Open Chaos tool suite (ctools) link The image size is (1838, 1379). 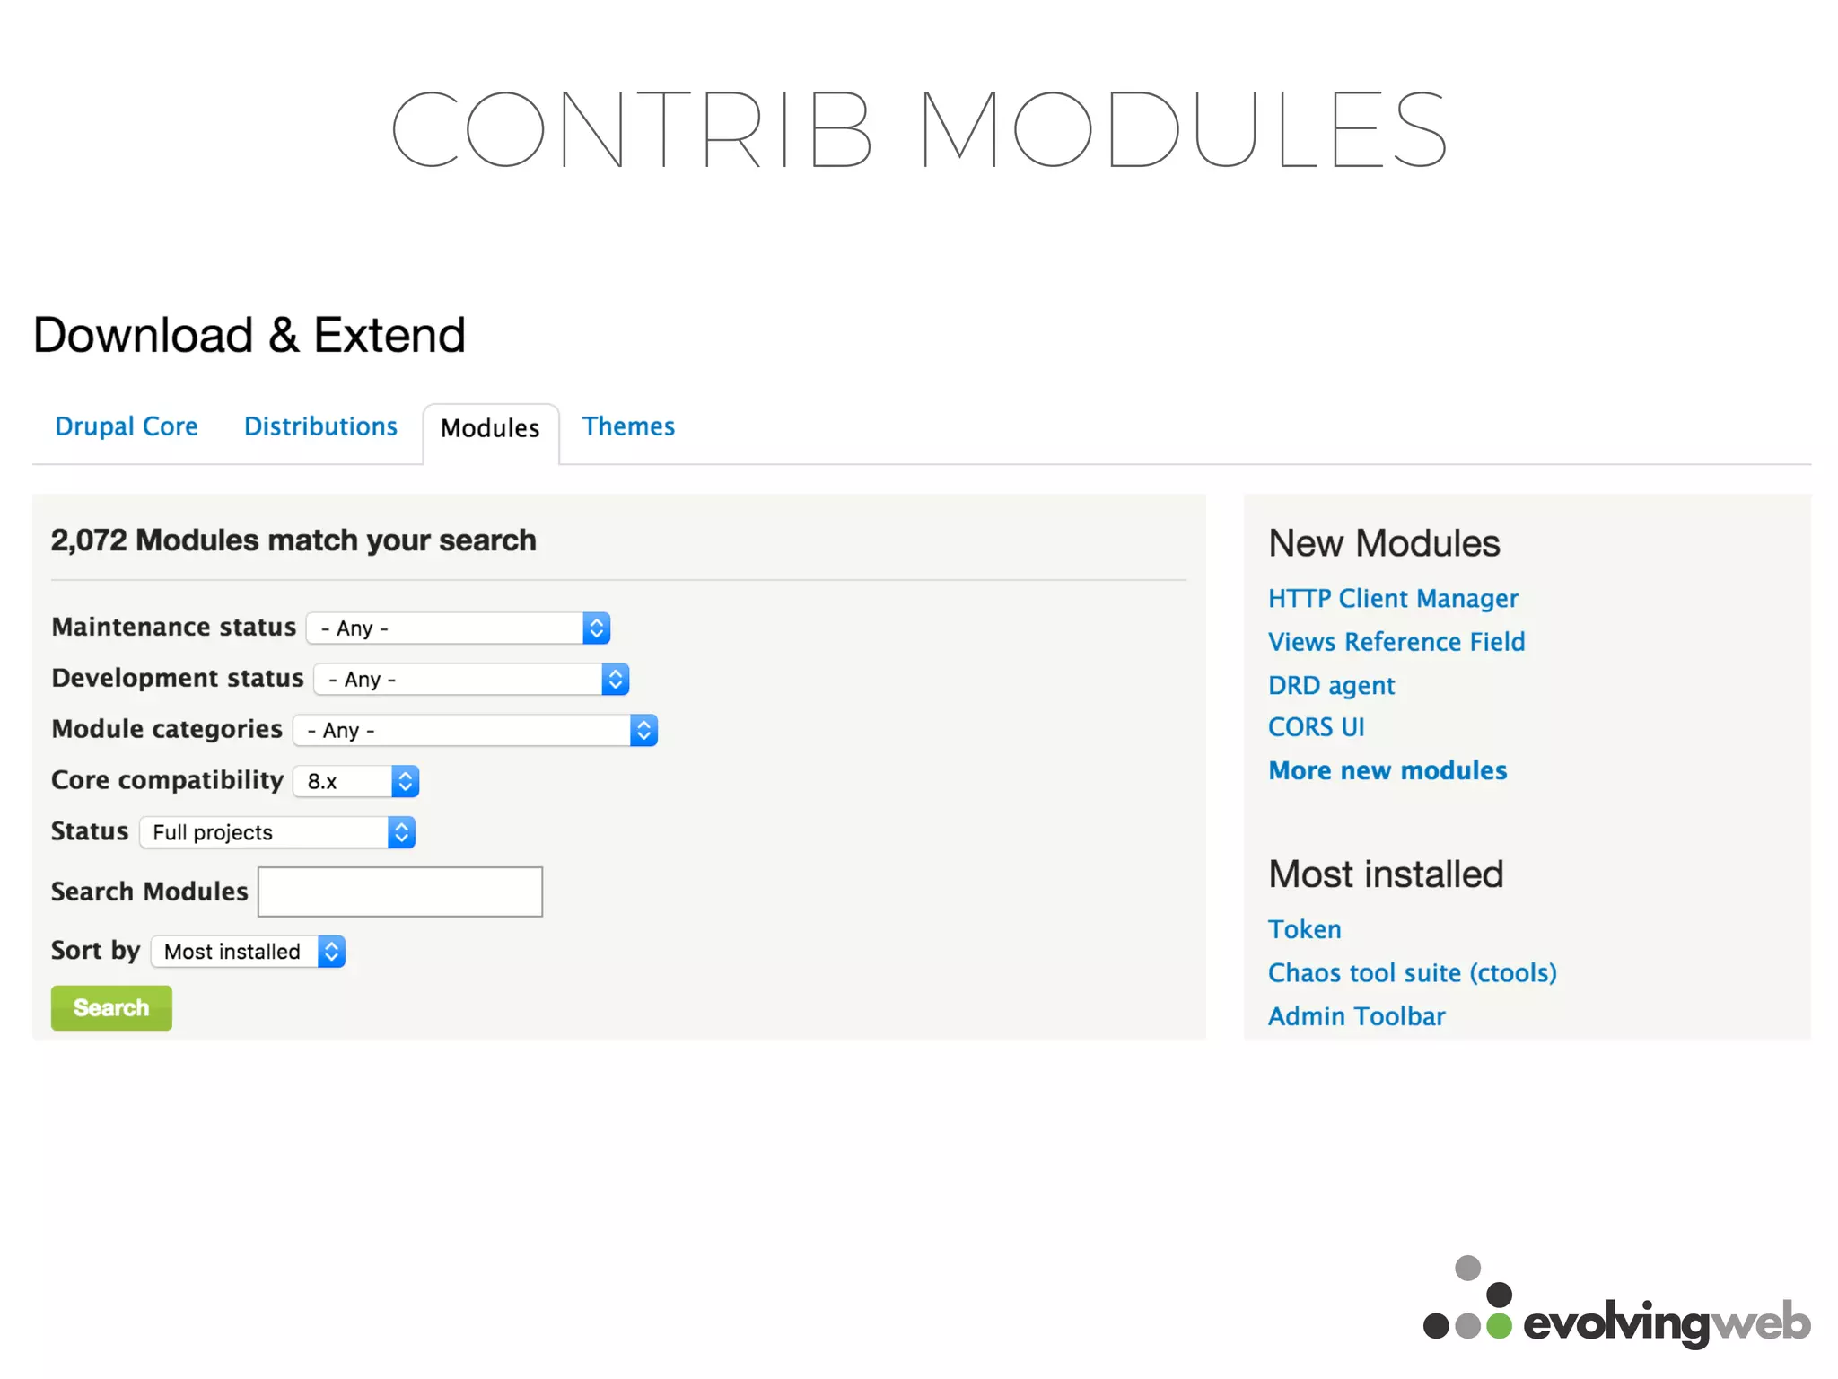tap(1413, 973)
